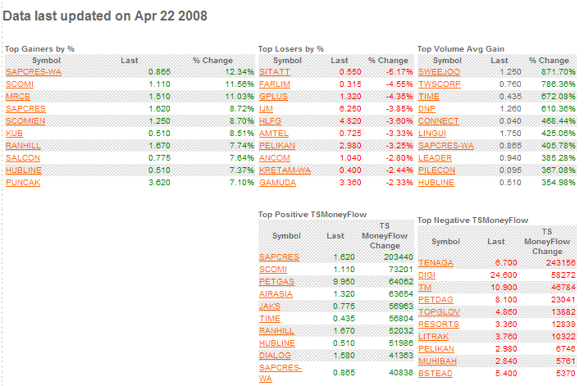Open the MUHIBAH stock link
584x386 pixels.
click(437, 361)
